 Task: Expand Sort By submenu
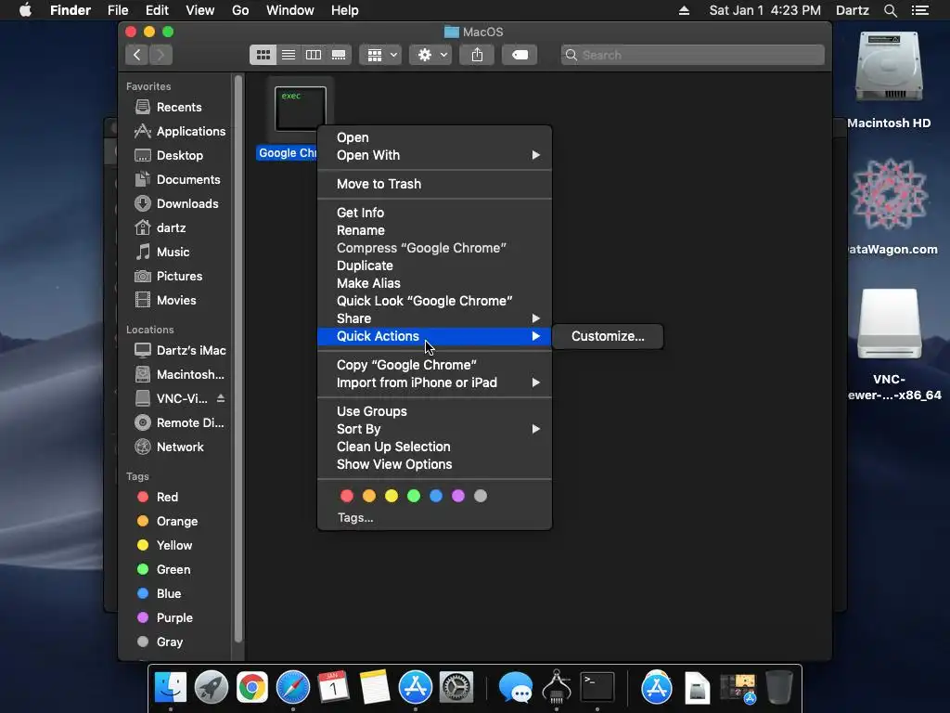pos(434,429)
